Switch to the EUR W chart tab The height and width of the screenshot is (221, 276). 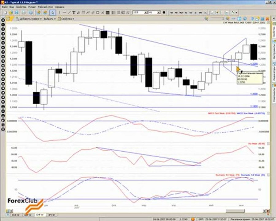16,215
